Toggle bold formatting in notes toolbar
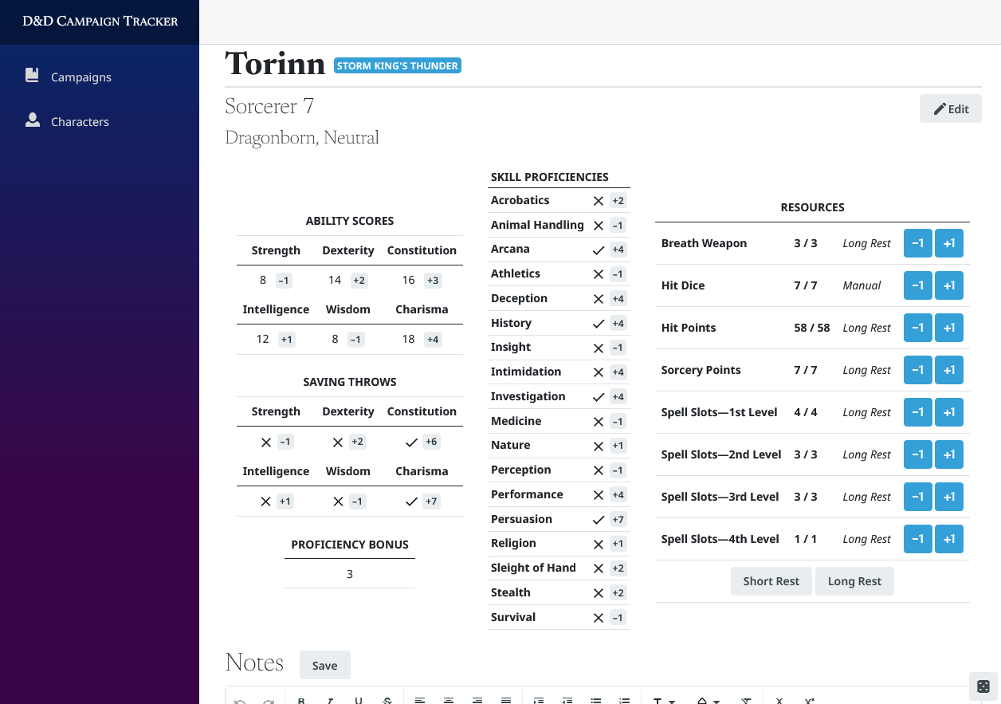 point(302,701)
